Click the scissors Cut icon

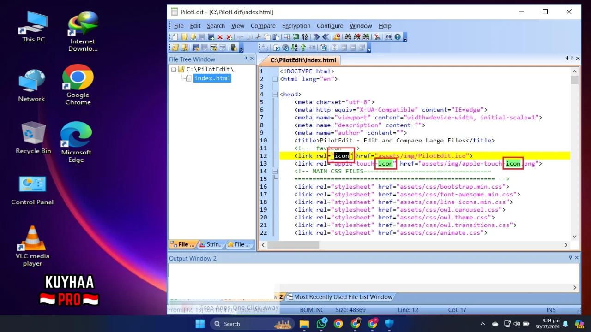tap(258, 37)
